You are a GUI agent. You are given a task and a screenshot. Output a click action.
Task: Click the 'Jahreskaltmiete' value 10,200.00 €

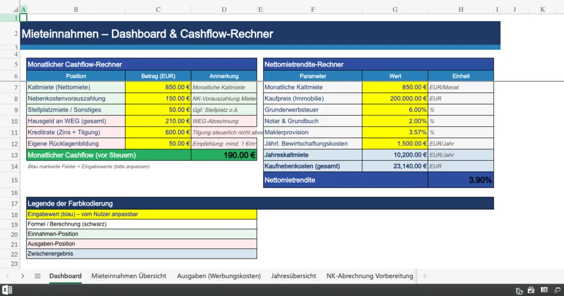click(x=395, y=155)
